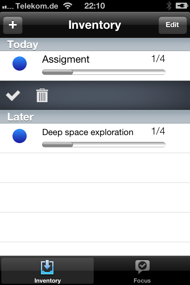Tap the Bluetooth status icon

169,6
